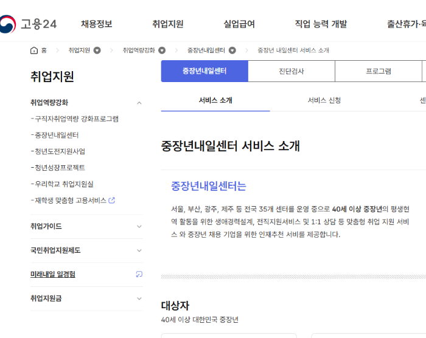
Task: Switch to the 서비스 소개 sub-tab
Action: point(215,100)
